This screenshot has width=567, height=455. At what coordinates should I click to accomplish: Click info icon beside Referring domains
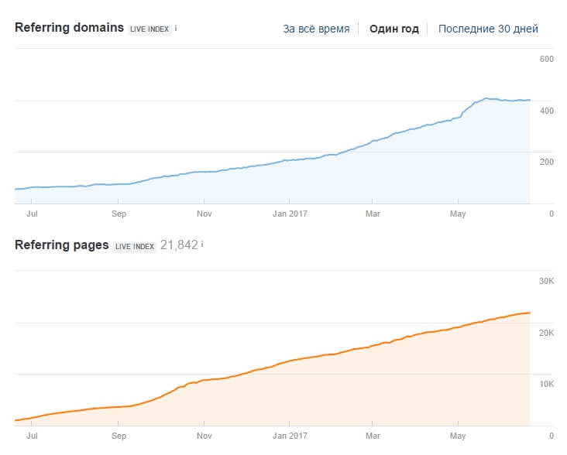[x=176, y=28]
